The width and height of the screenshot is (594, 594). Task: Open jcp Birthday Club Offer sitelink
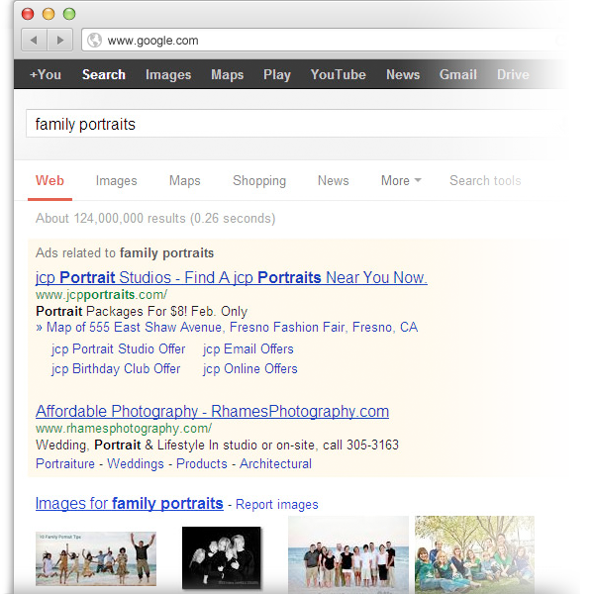[116, 369]
